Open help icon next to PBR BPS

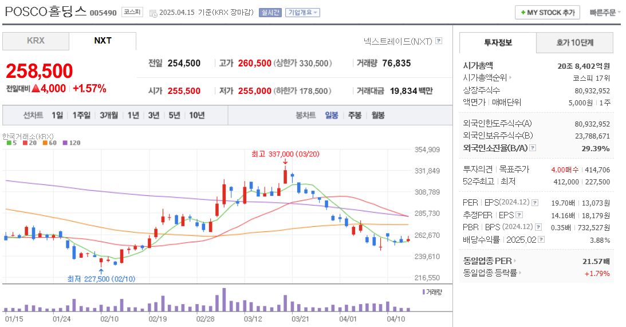point(538,227)
